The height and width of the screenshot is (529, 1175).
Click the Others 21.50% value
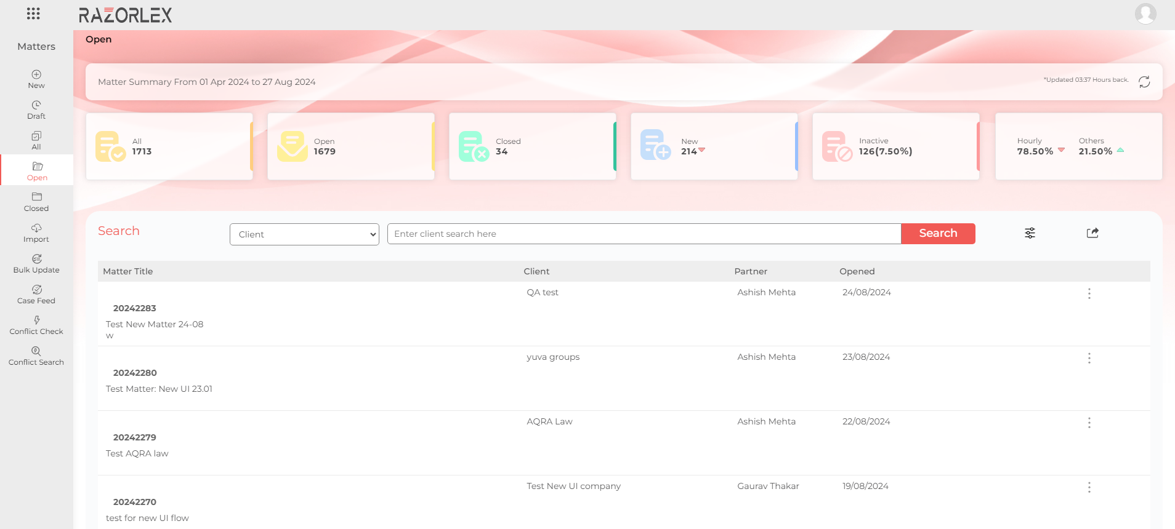pyautogui.click(x=1096, y=151)
